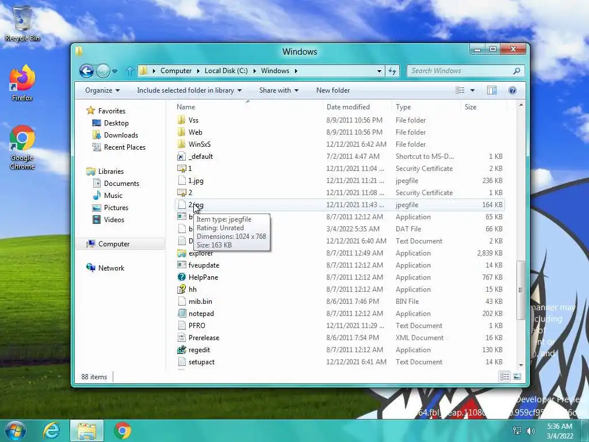This screenshot has width=589, height=442.
Task: Click the Up one level arrow
Action: [x=129, y=71]
